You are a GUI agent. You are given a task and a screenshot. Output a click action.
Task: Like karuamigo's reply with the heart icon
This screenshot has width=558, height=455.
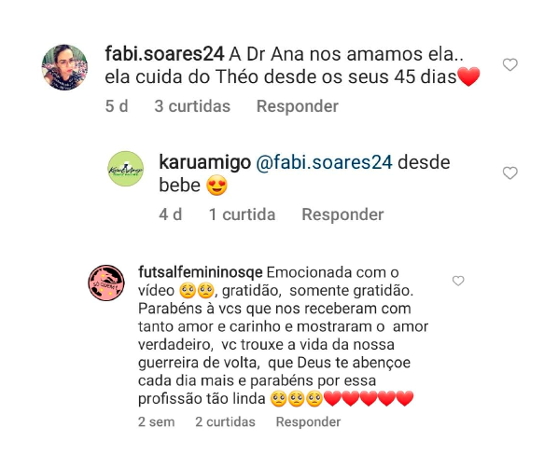click(x=509, y=173)
